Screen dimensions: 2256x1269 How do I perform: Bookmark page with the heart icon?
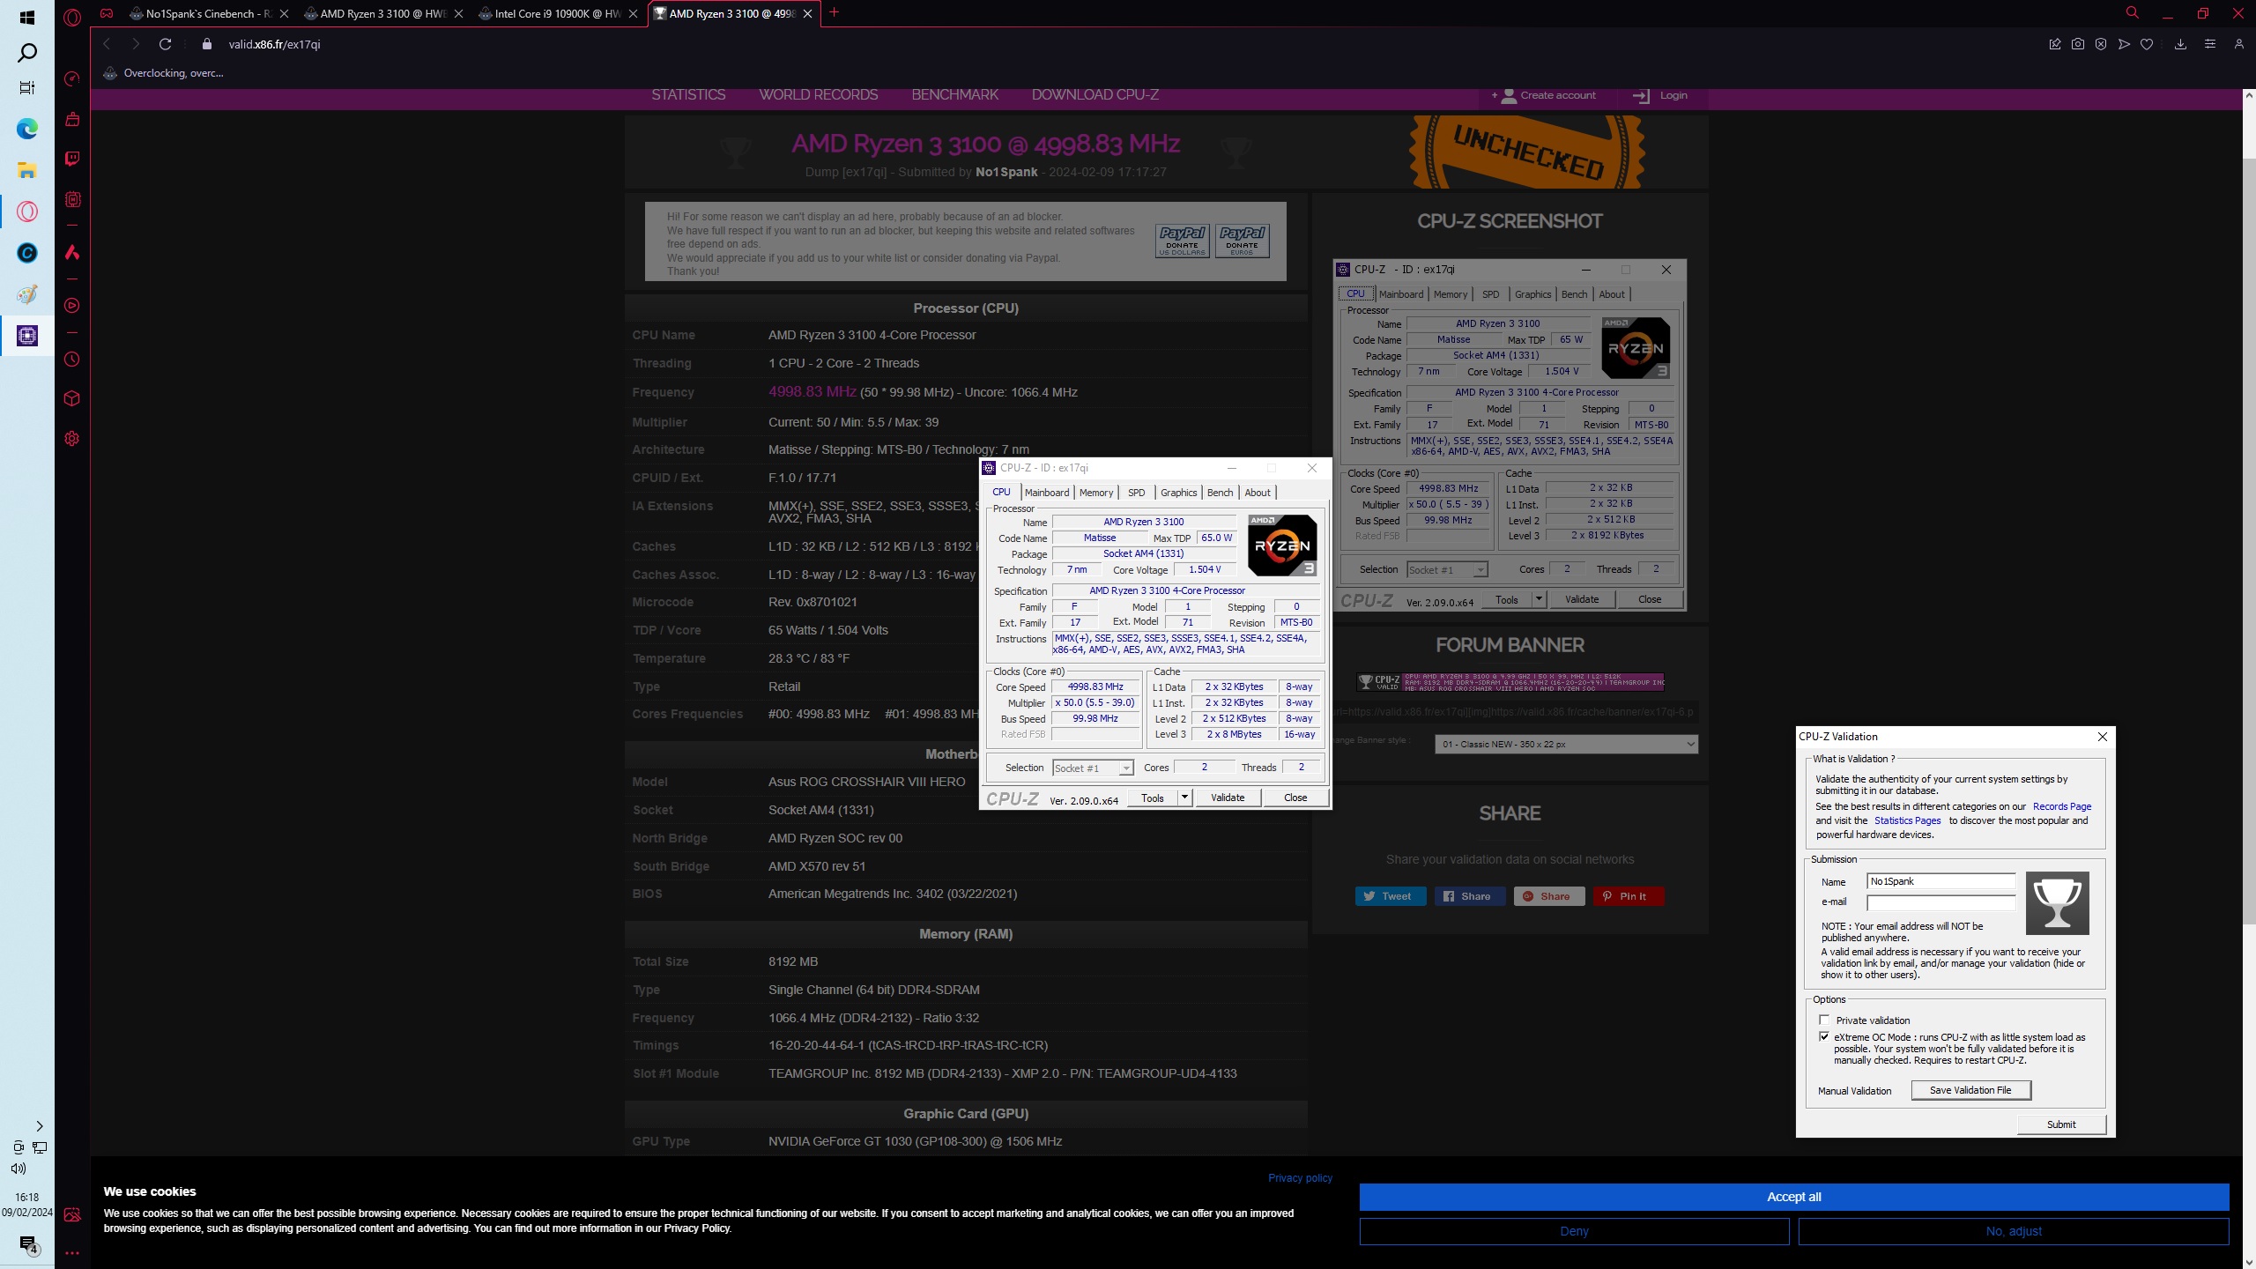(x=2147, y=44)
